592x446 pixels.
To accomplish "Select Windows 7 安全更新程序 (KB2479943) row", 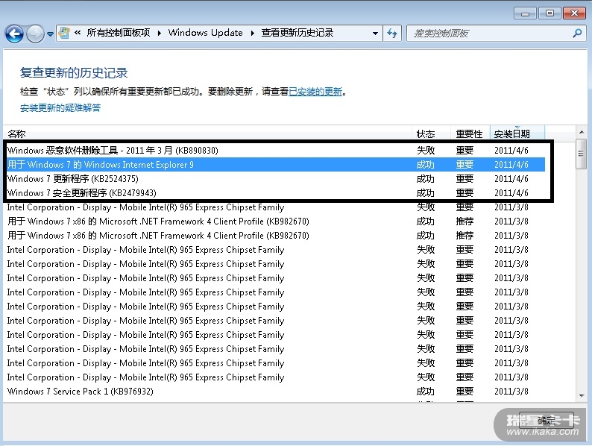I will click(276, 193).
